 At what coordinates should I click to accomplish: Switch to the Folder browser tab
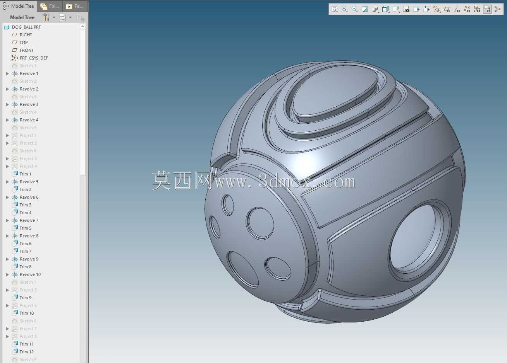point(50,6)
